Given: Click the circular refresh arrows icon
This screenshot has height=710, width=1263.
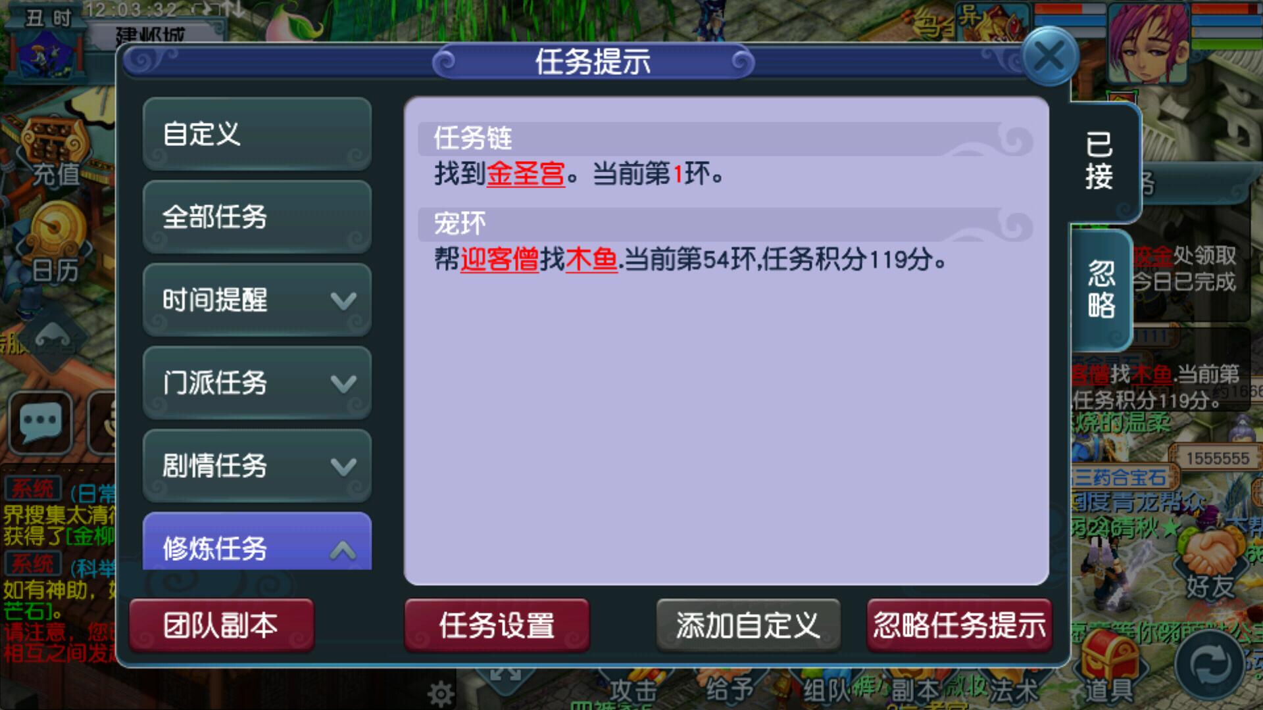Looking at the screenshot, I should point(1209,665).
